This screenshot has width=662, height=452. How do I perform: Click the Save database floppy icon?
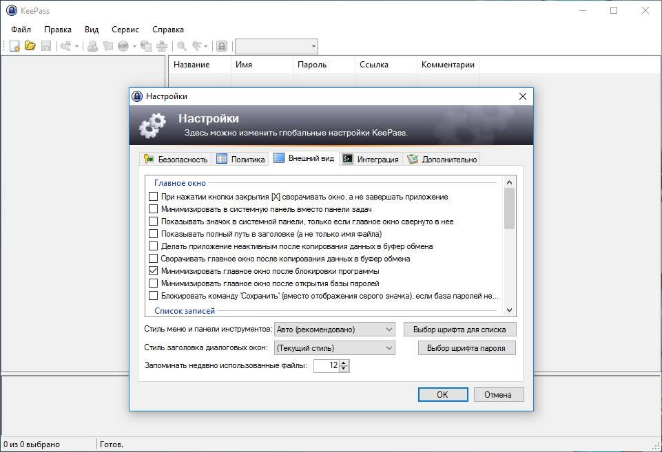pos(46,46)
